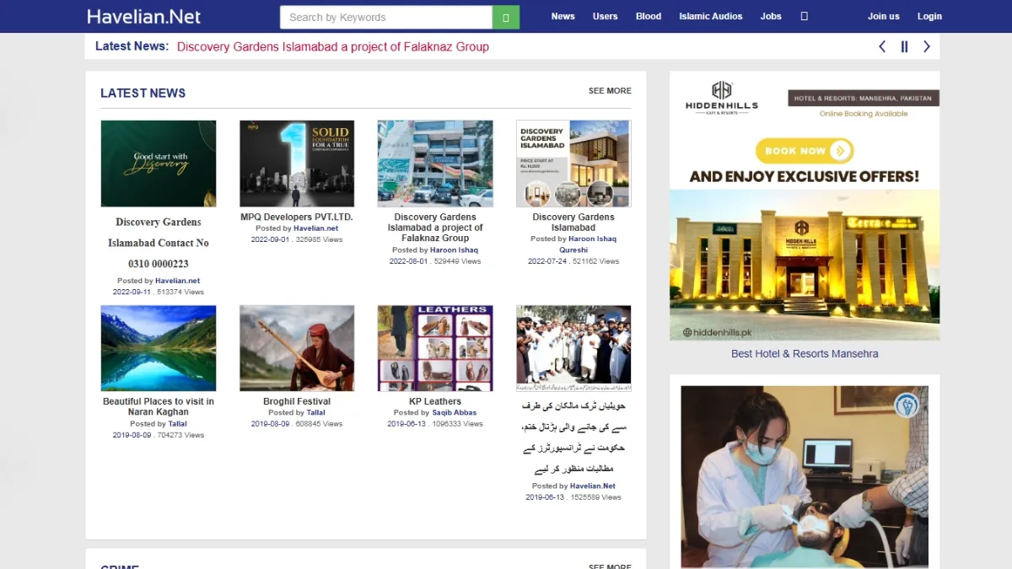Screen dimensions: 1012x569
Task: Click BOOK NOW on Hidden Hills ad
Action: [805, 151]
